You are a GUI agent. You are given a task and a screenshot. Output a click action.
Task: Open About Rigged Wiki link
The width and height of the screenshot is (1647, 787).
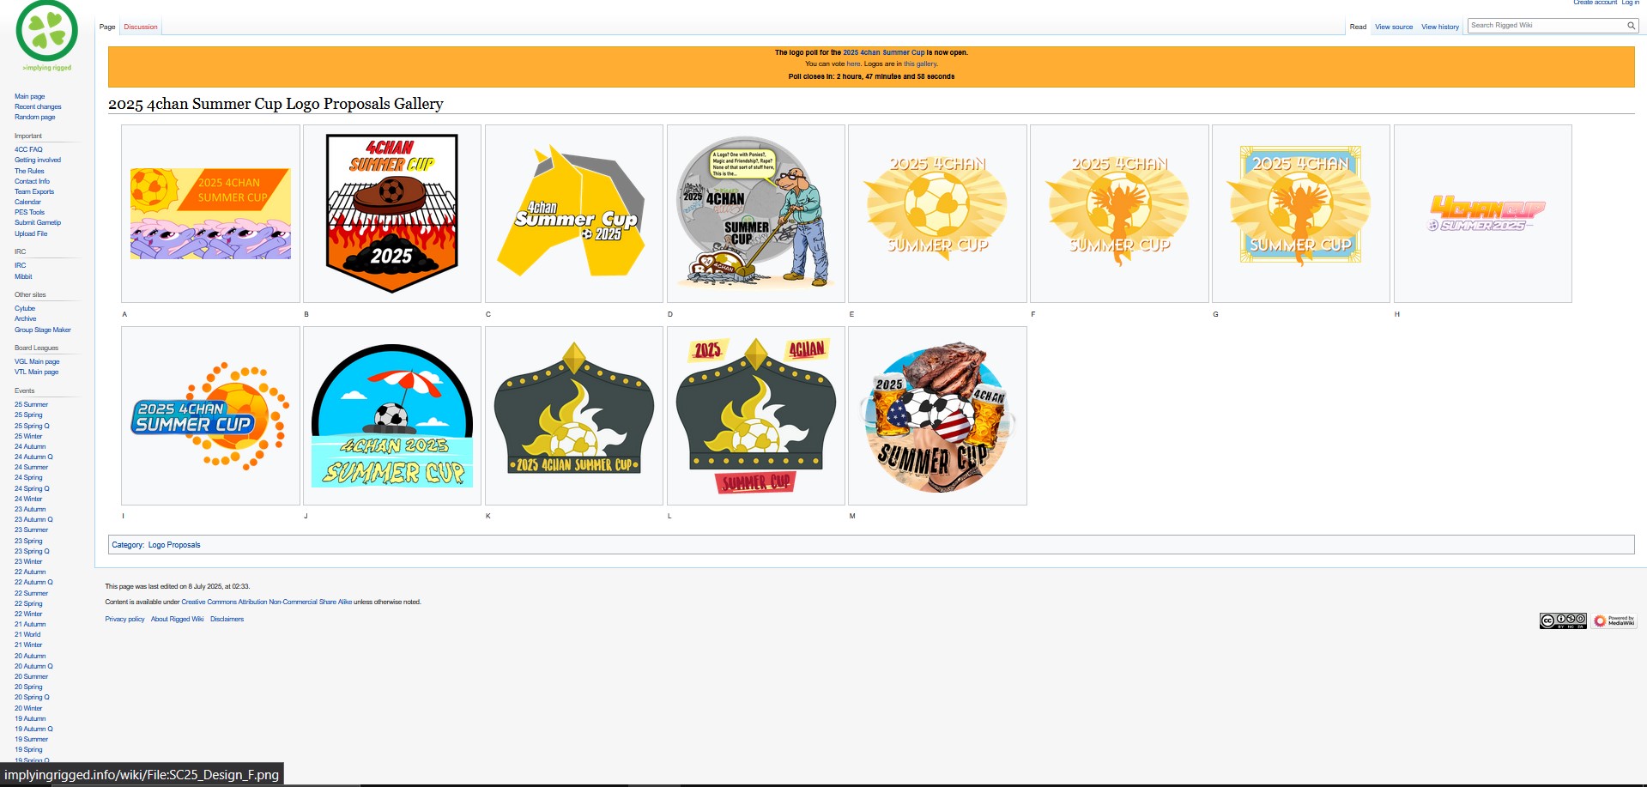tap(178, 619)
